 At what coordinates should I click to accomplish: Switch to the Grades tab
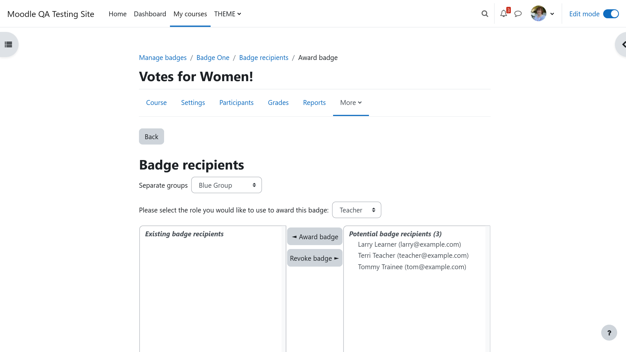[278, 103]
